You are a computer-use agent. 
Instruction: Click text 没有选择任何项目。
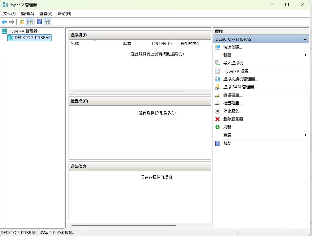pos(157,177)
